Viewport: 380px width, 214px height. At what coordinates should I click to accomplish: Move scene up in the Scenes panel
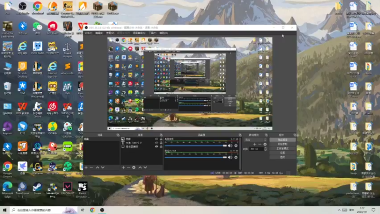pos(97,167)
